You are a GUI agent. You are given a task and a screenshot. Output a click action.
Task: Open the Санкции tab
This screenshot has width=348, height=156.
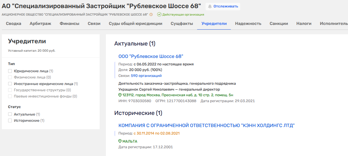[x=279, y=23]
